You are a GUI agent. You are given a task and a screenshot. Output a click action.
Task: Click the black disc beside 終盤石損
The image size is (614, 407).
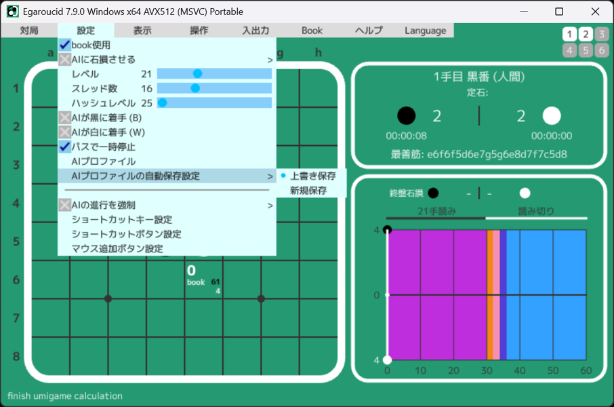click(x=433, y=193)
